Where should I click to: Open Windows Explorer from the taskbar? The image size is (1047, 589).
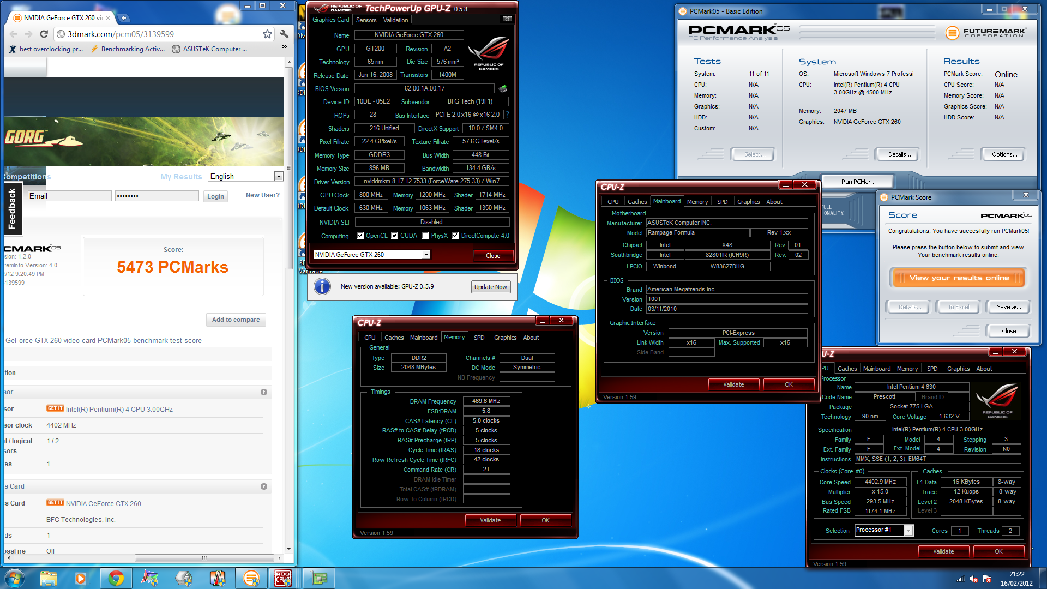click(48, 578)
